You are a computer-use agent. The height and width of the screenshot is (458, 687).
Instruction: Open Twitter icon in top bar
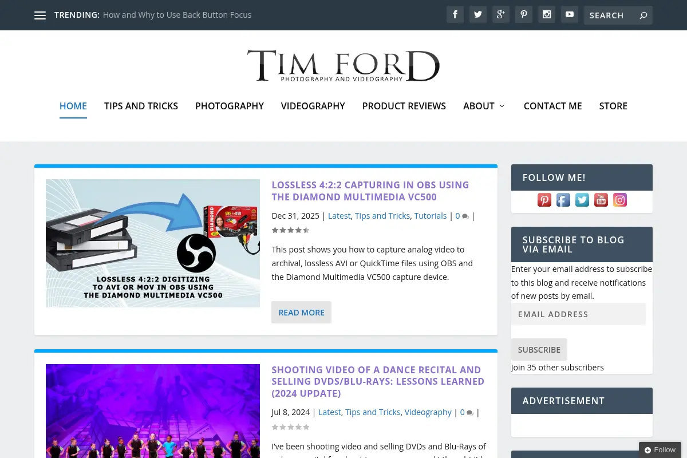click(478, 15)
